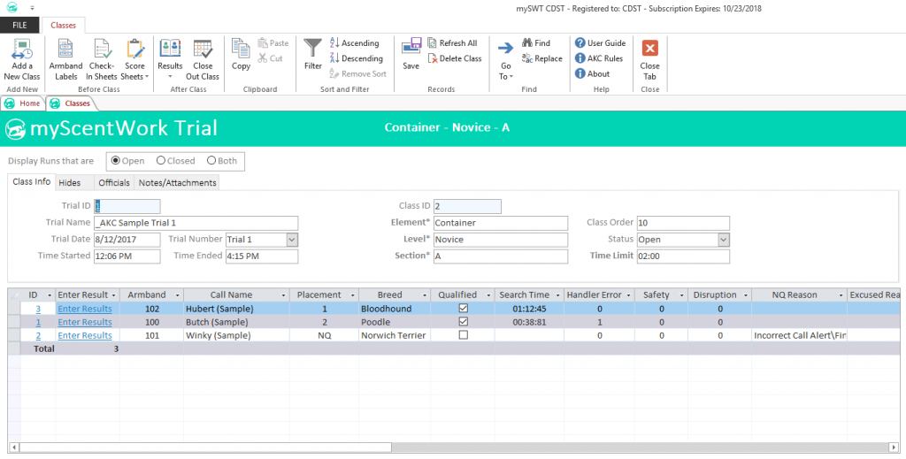Open Score Sheets menu
This screenshot has width=906, height=459.
click(134, 59)
